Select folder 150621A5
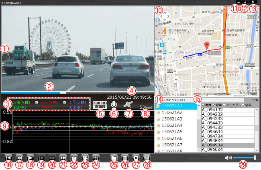261x170 pixels. coord(176,132)
